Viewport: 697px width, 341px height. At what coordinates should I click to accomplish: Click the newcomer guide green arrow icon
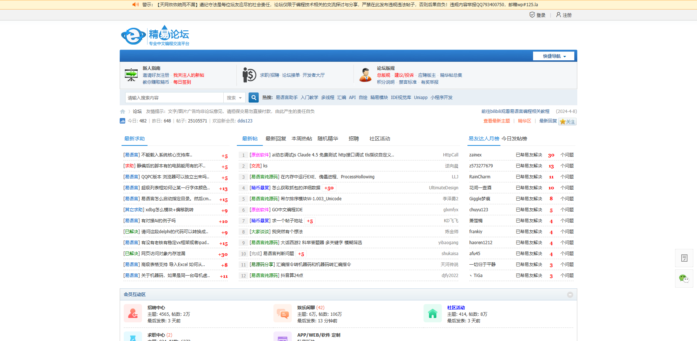coord(131,75)
